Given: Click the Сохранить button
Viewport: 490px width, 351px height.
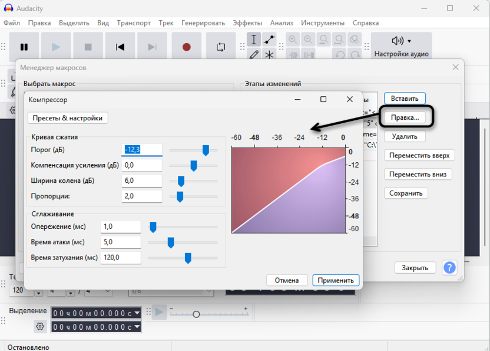Looking at the screenshot, I should (406, 193).
